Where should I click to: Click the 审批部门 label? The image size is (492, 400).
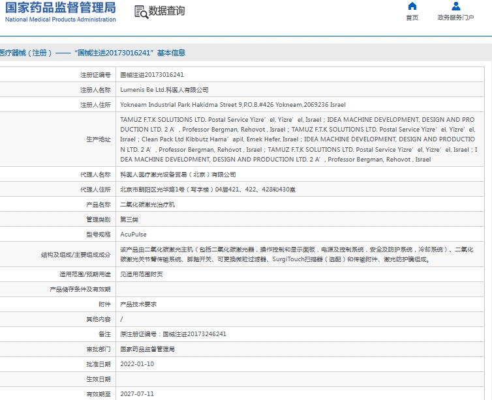coord(99,349)
